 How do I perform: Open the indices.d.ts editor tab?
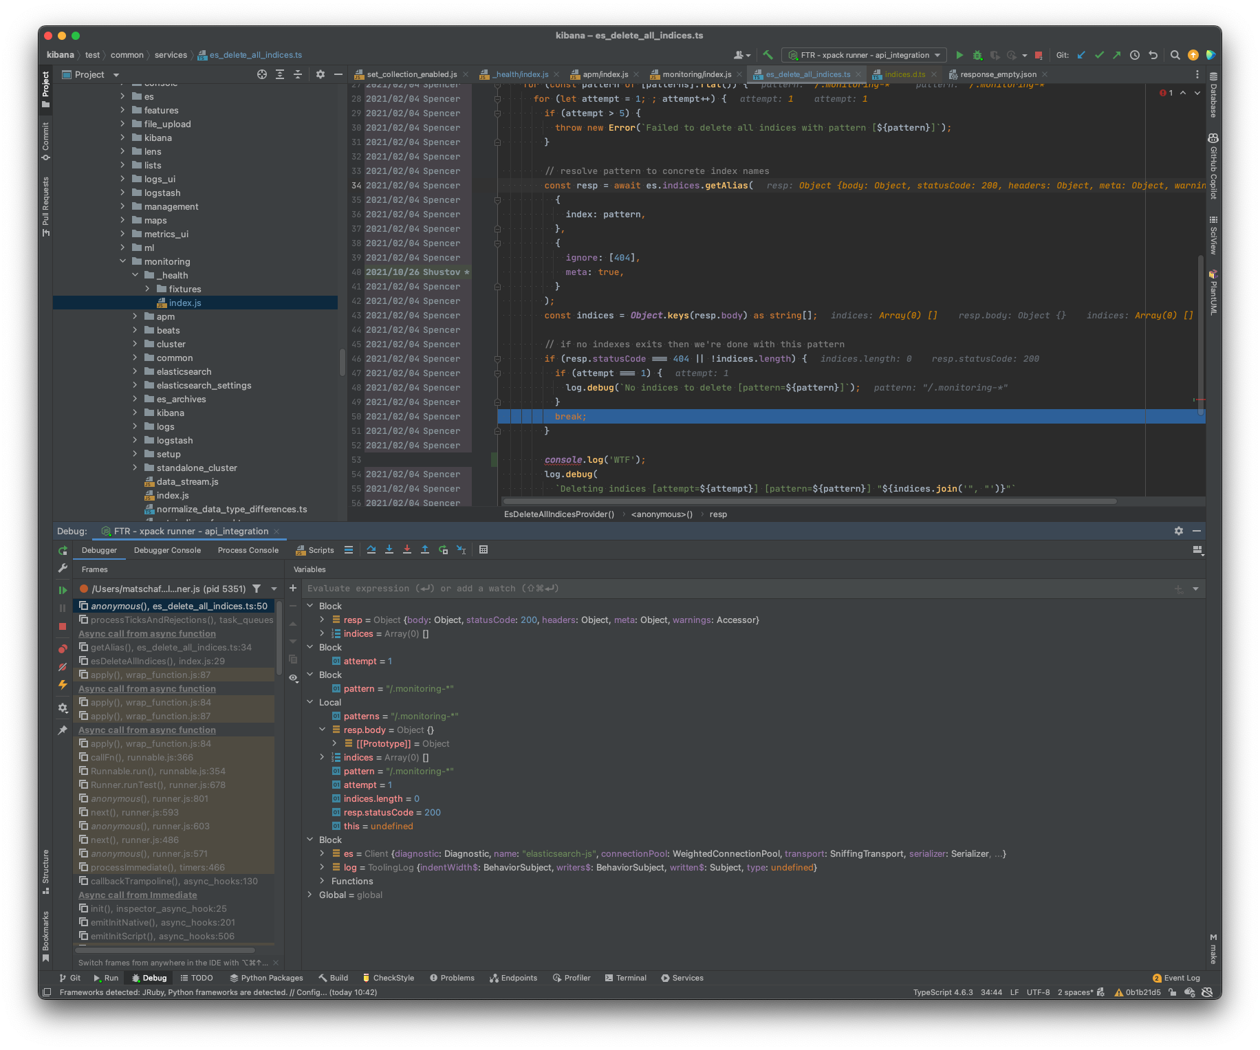tap(904, 74)
